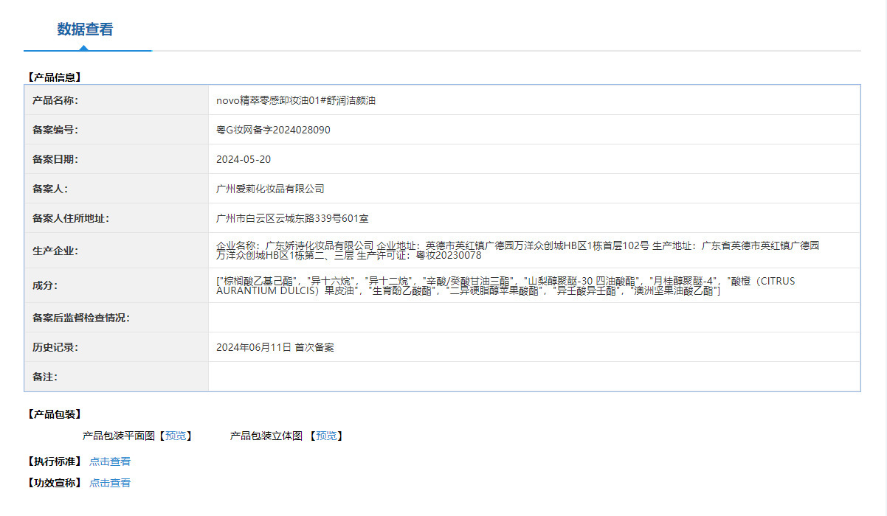Select address 广州市白云区云城东路339号601室
The width and height of the screenshot is (887, 516).
tap(292, 218)
